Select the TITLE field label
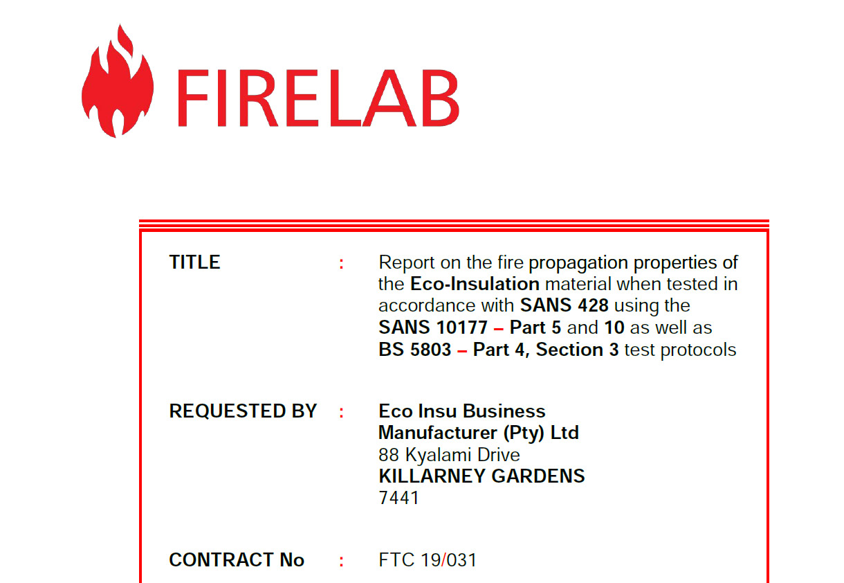Viewport: 844px width, 583px height. (x=195, y=262)
